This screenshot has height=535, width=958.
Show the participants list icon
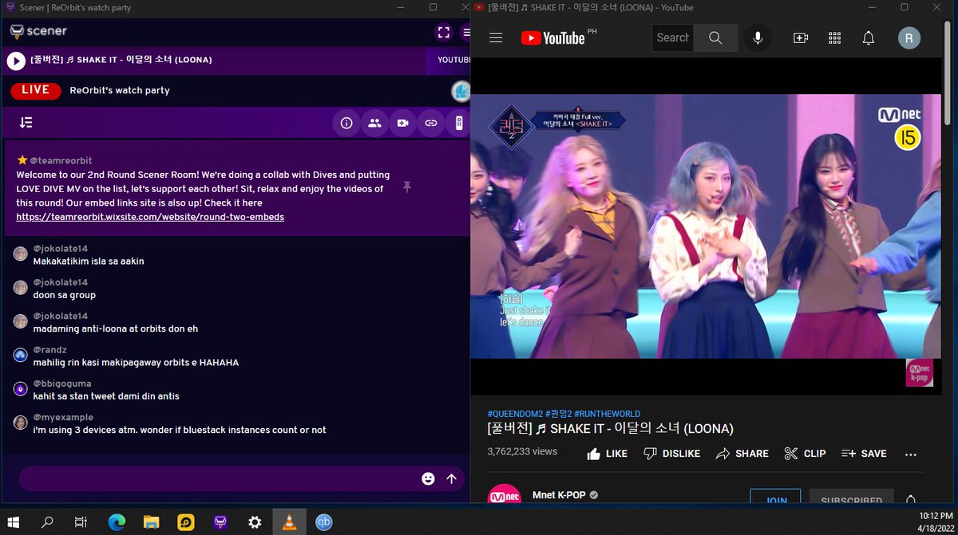point(374,123)
